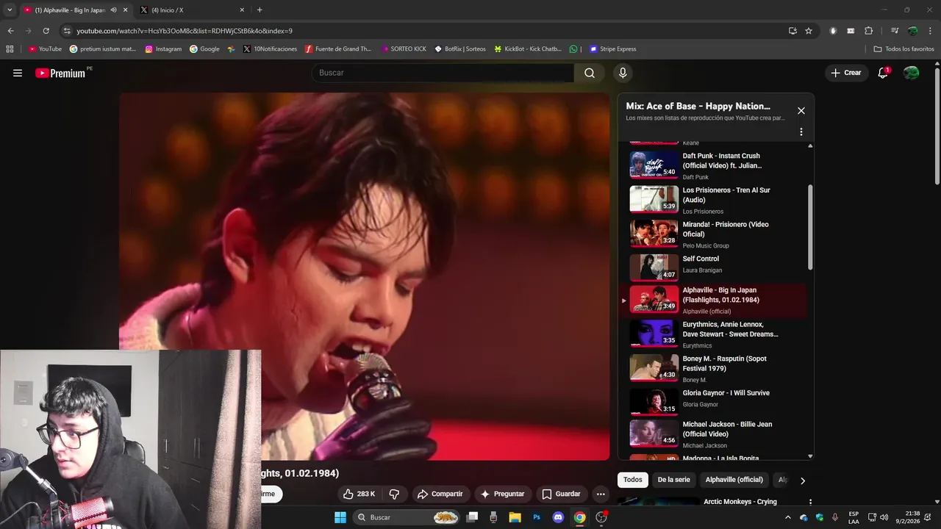Image resolution: width=941 pixels, height=529 pixels.
Task: Show hidden system tray icons
Action: [788, 517]
